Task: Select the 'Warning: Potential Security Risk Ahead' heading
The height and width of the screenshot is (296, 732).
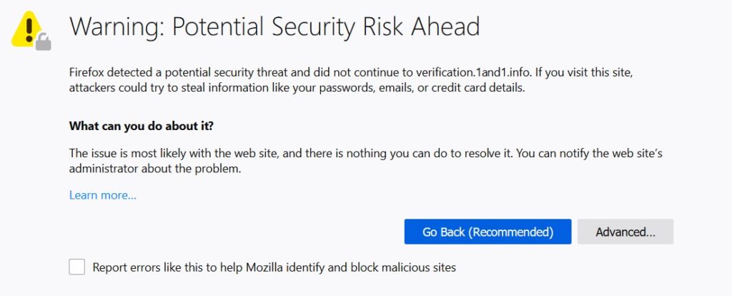Action: coord(274,26)
